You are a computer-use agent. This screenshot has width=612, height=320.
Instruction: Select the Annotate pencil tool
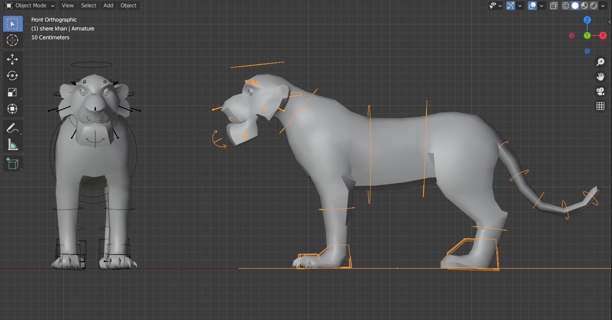click(12, 128)
